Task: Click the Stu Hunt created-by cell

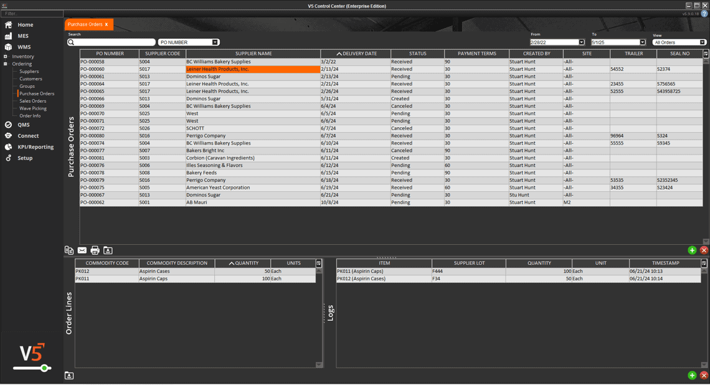Action: tap(536, 195)
